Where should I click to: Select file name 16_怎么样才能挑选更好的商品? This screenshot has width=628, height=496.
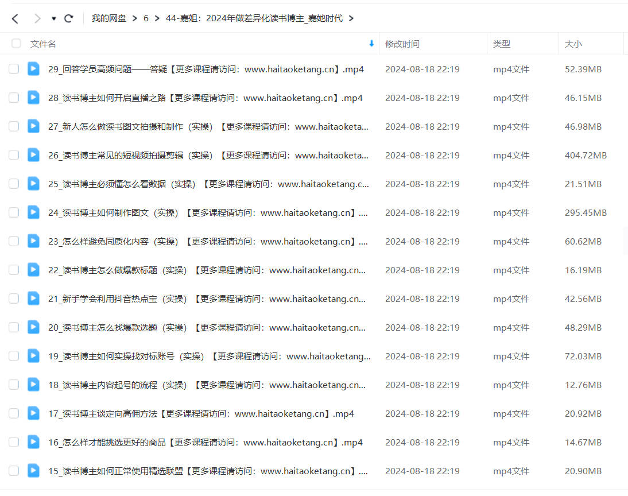pos(206,443)
